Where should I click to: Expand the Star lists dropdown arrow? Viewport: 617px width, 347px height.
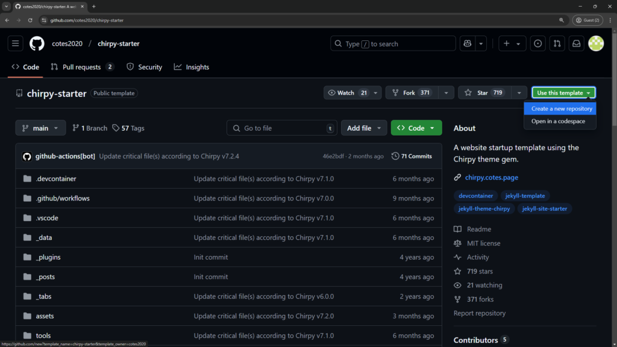(x=519, y=93)
